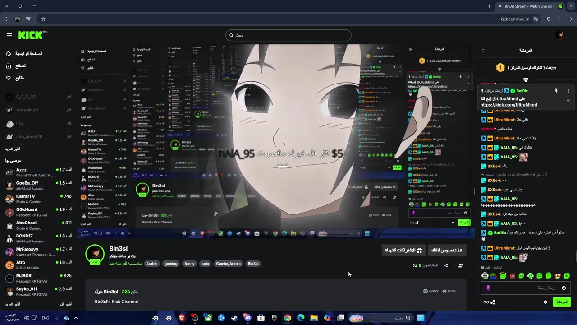Insert the Pepe frog emote
577x325 pixels.
494,276
